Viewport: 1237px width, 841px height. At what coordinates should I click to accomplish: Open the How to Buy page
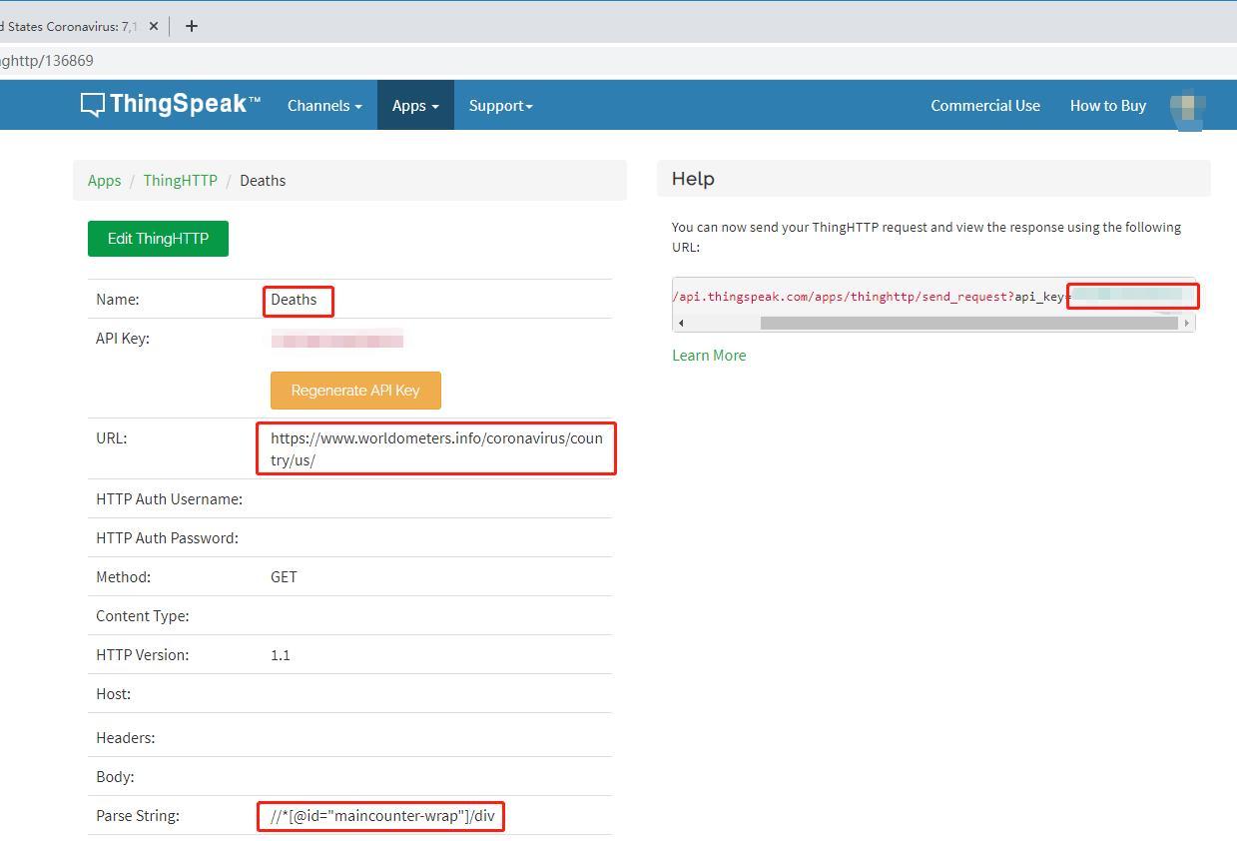pos(1108,105)
